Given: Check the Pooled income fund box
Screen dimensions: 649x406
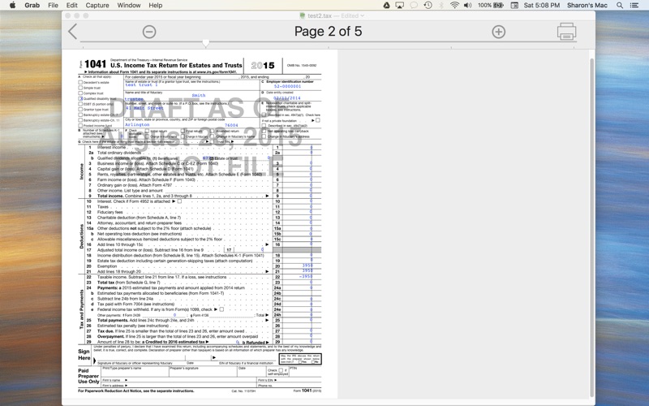Looking at the screenshot, I should click(x=80, y=126).
